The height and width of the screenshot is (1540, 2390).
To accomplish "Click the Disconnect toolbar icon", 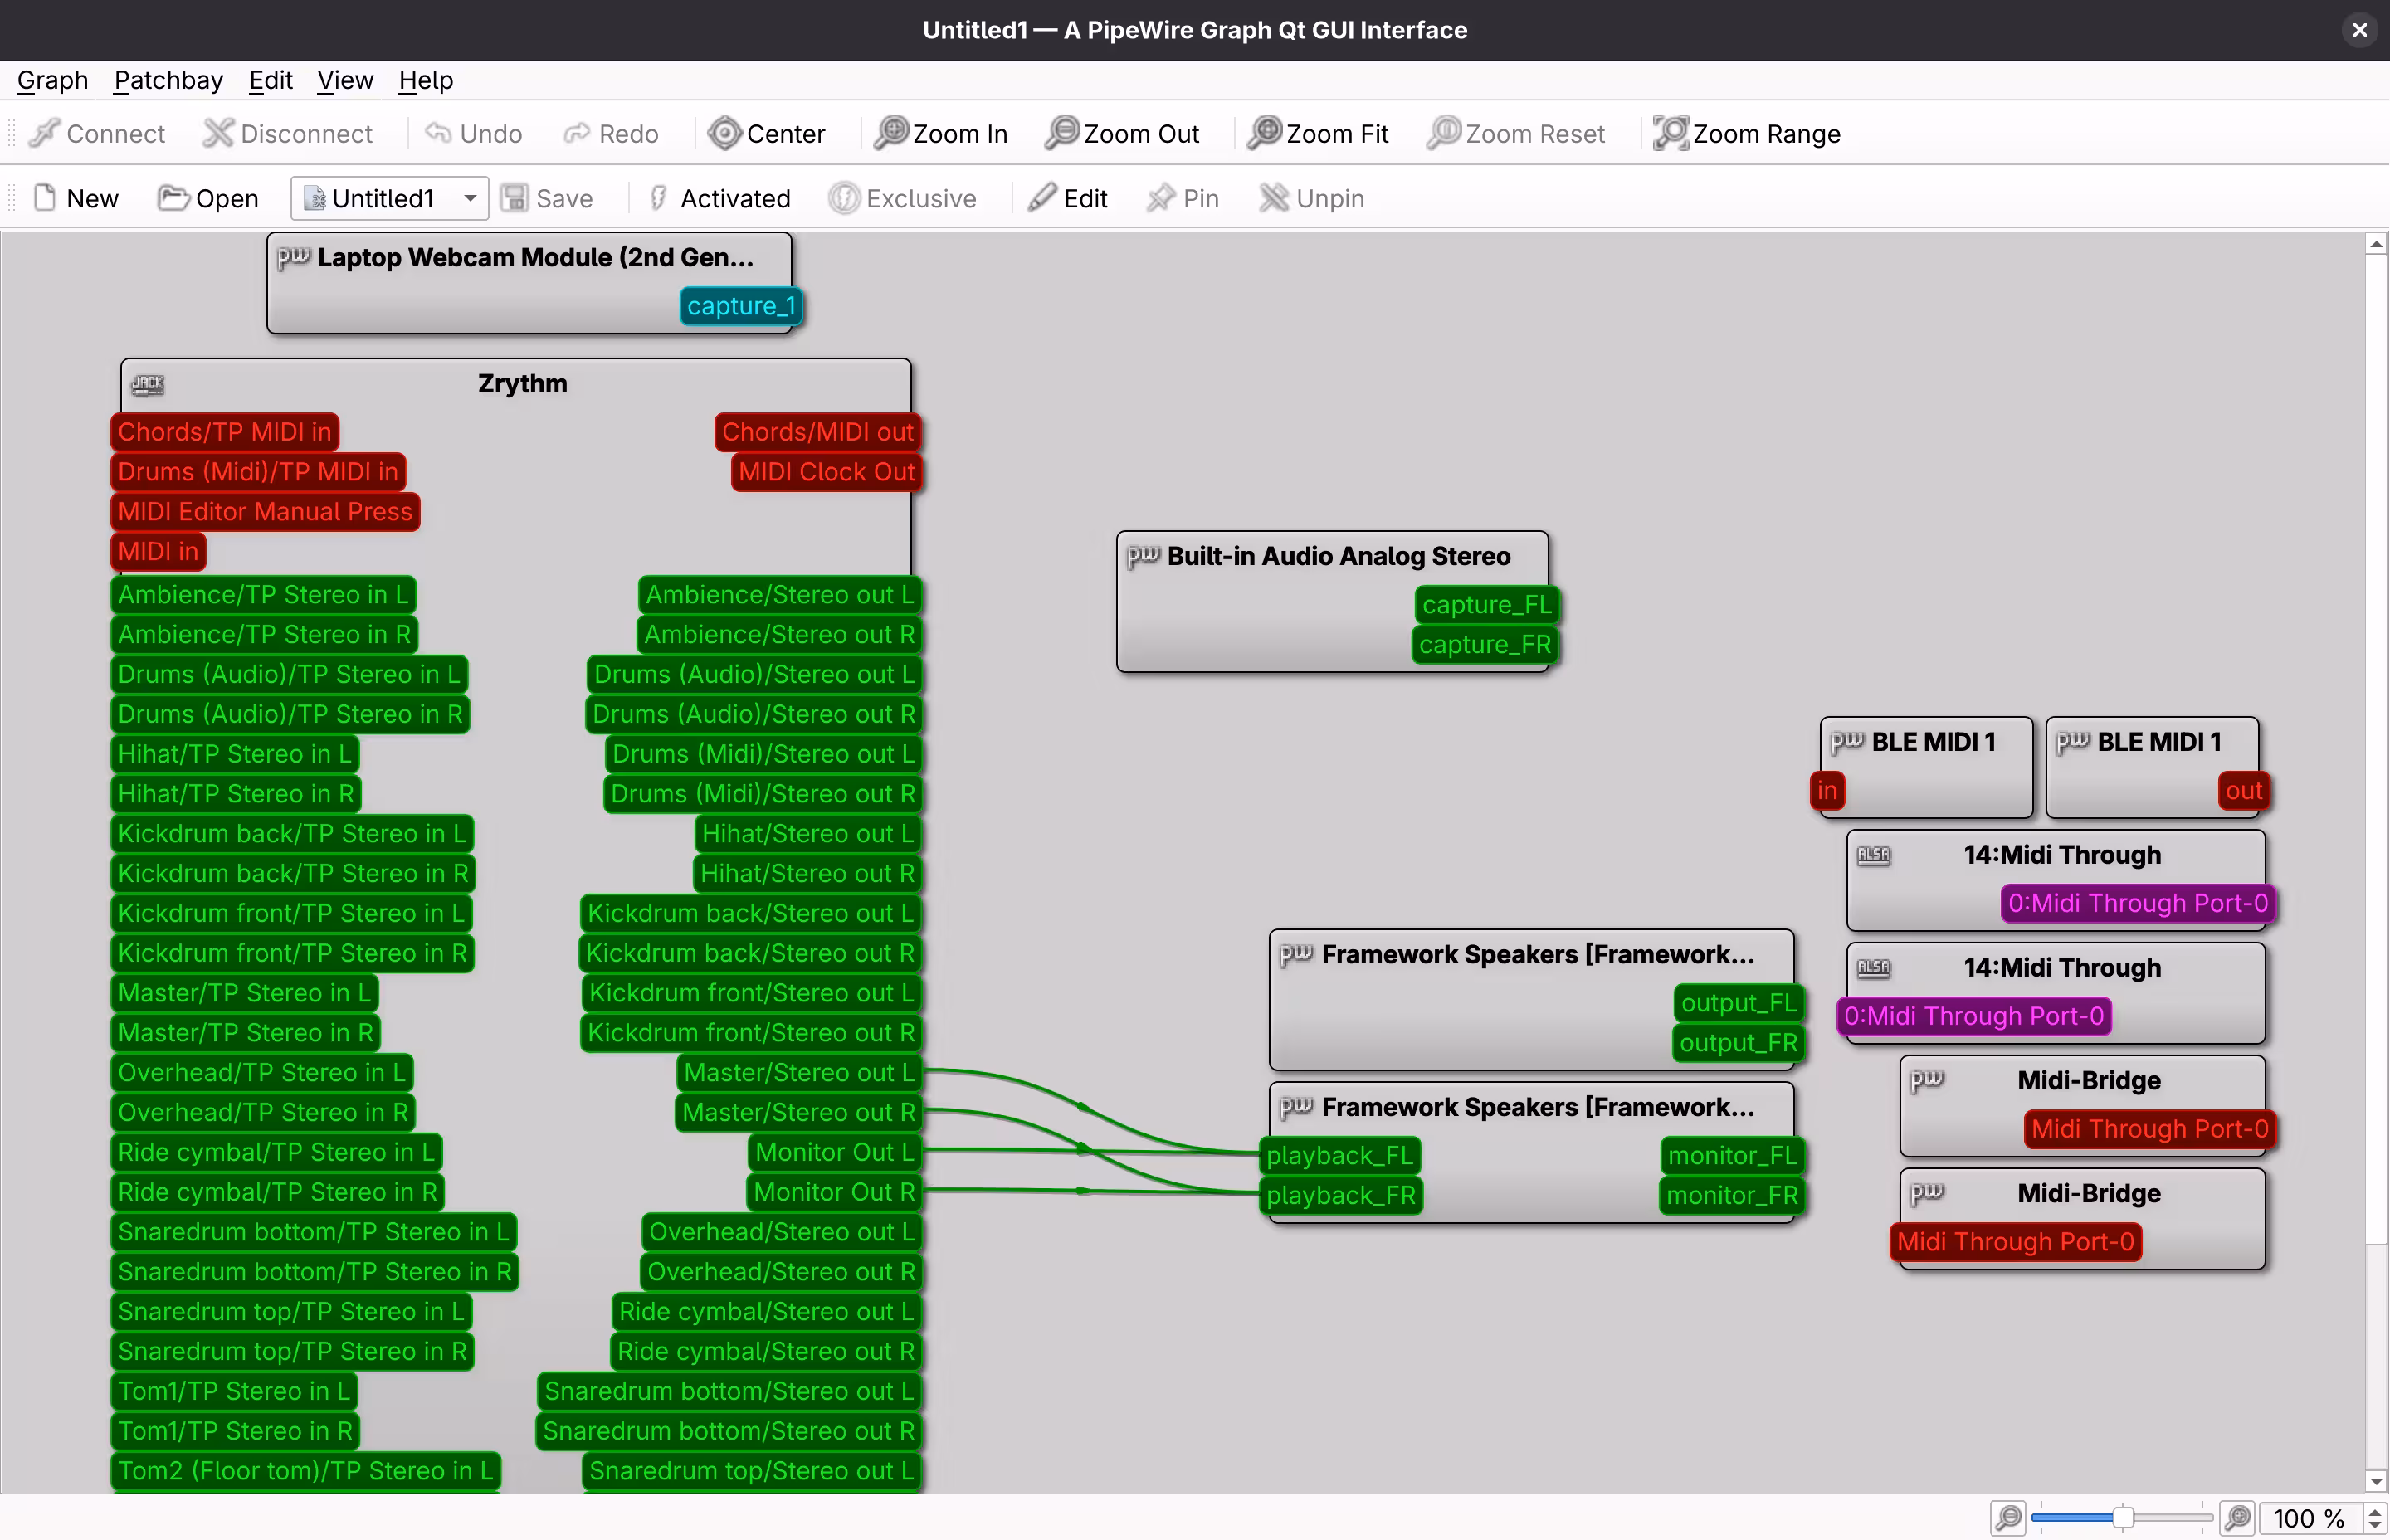I will point(288,133).
